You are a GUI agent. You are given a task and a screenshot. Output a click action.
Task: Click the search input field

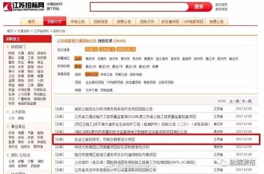(x=139, y=7)
